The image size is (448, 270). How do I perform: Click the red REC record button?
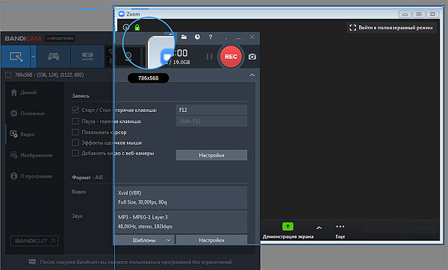[x=231, y=57]
